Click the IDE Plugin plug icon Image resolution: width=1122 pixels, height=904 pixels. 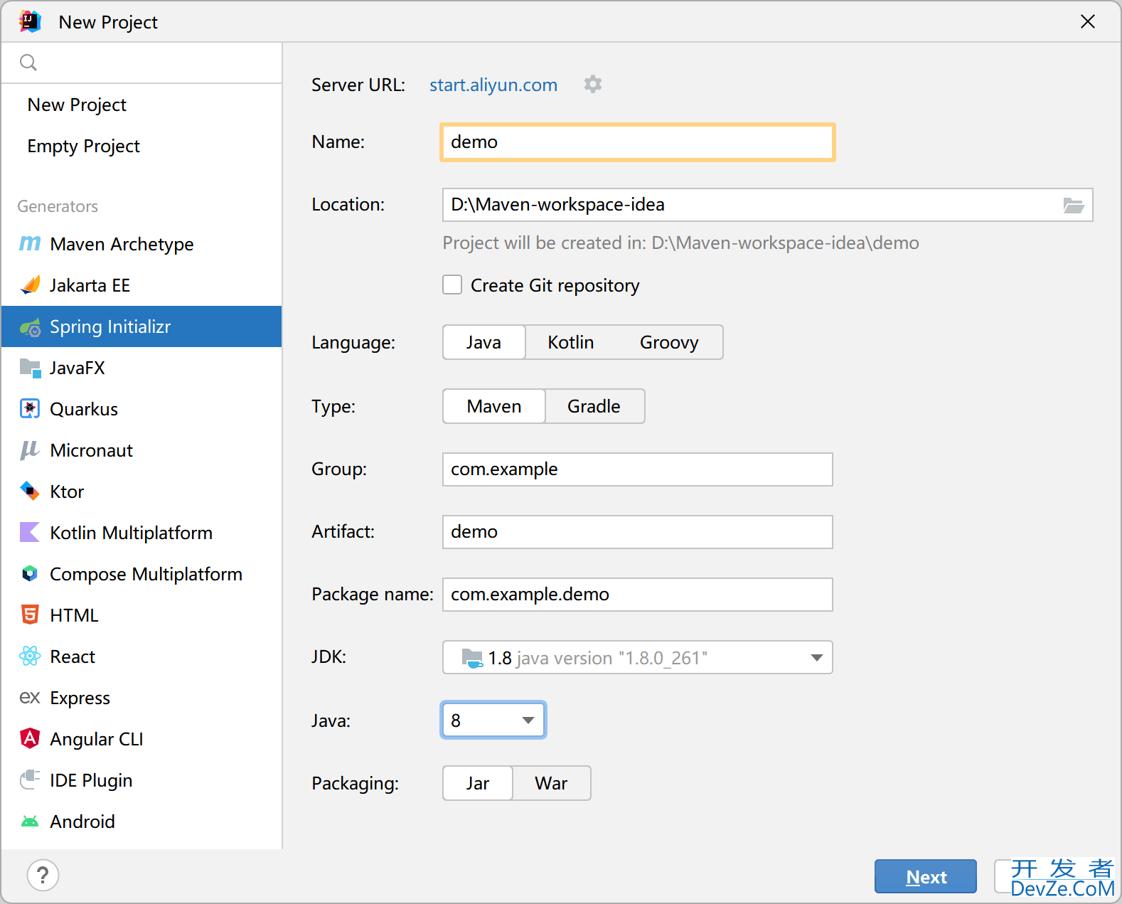[30, 780]
